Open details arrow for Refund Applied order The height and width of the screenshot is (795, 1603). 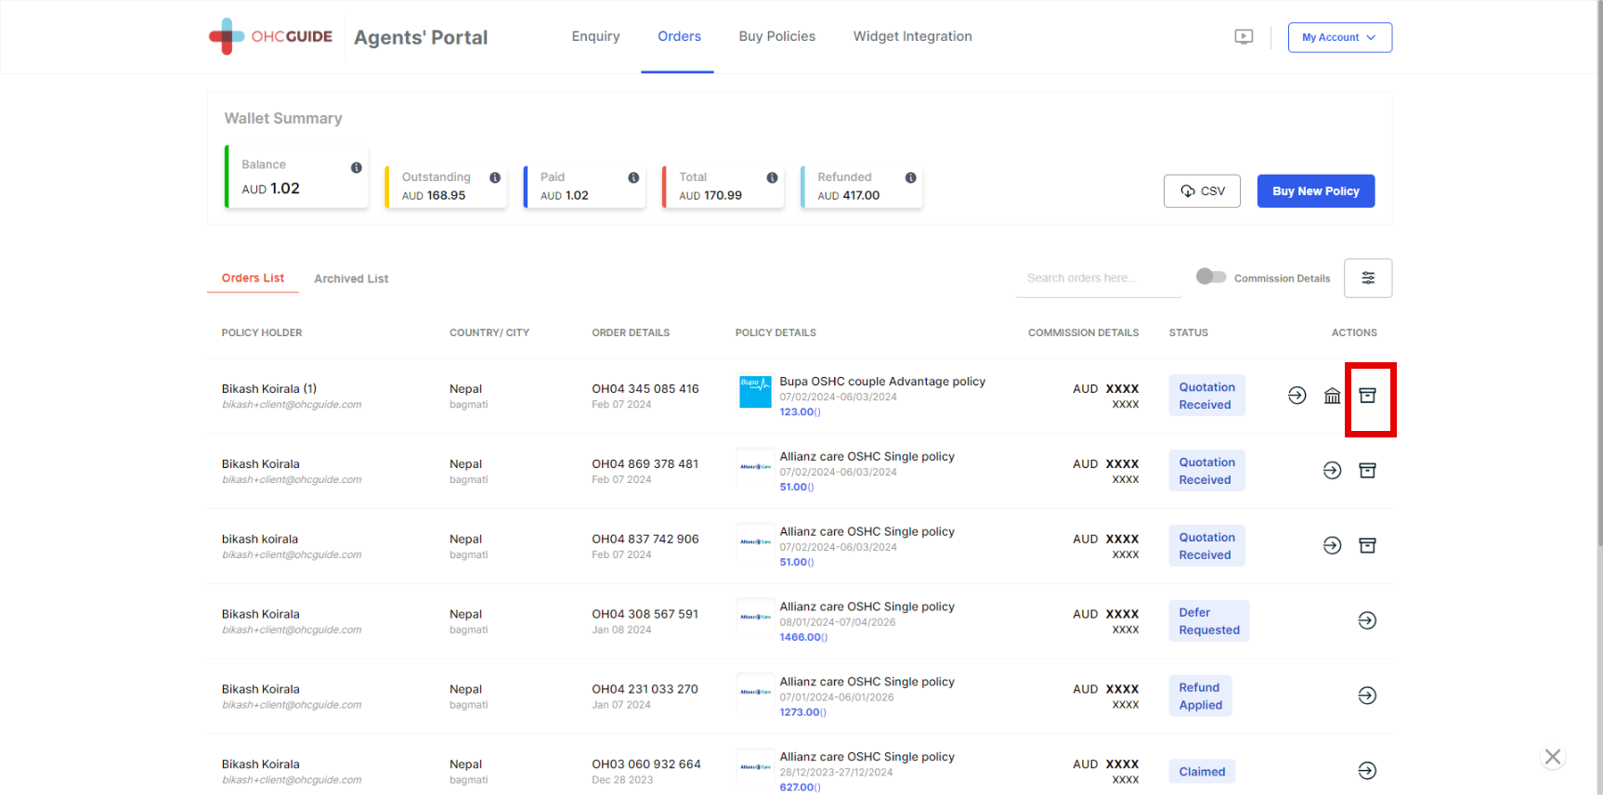point(1367,696)
